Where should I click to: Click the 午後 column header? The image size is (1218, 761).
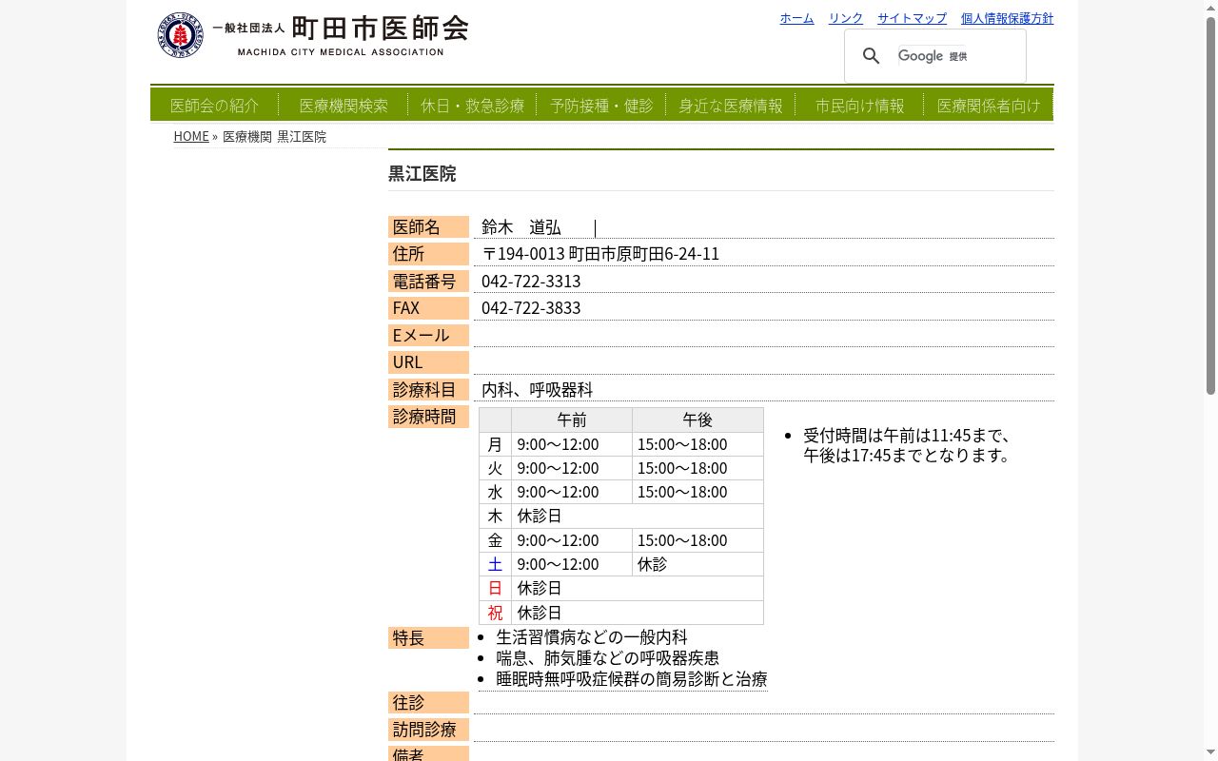pyautogui.click(x=697, y=420)
